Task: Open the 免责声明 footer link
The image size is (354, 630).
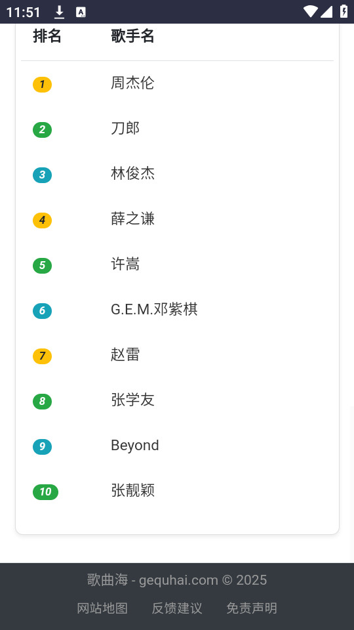Action: coord(252,608)
